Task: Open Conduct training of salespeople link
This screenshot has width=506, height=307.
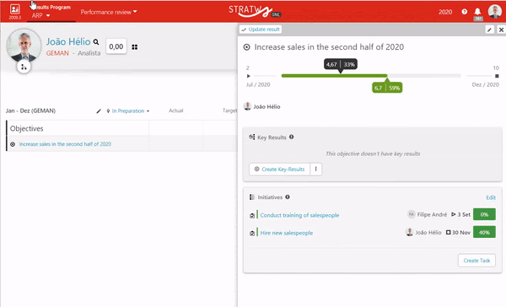Action: pyautogui.click(x=299, y=215)
